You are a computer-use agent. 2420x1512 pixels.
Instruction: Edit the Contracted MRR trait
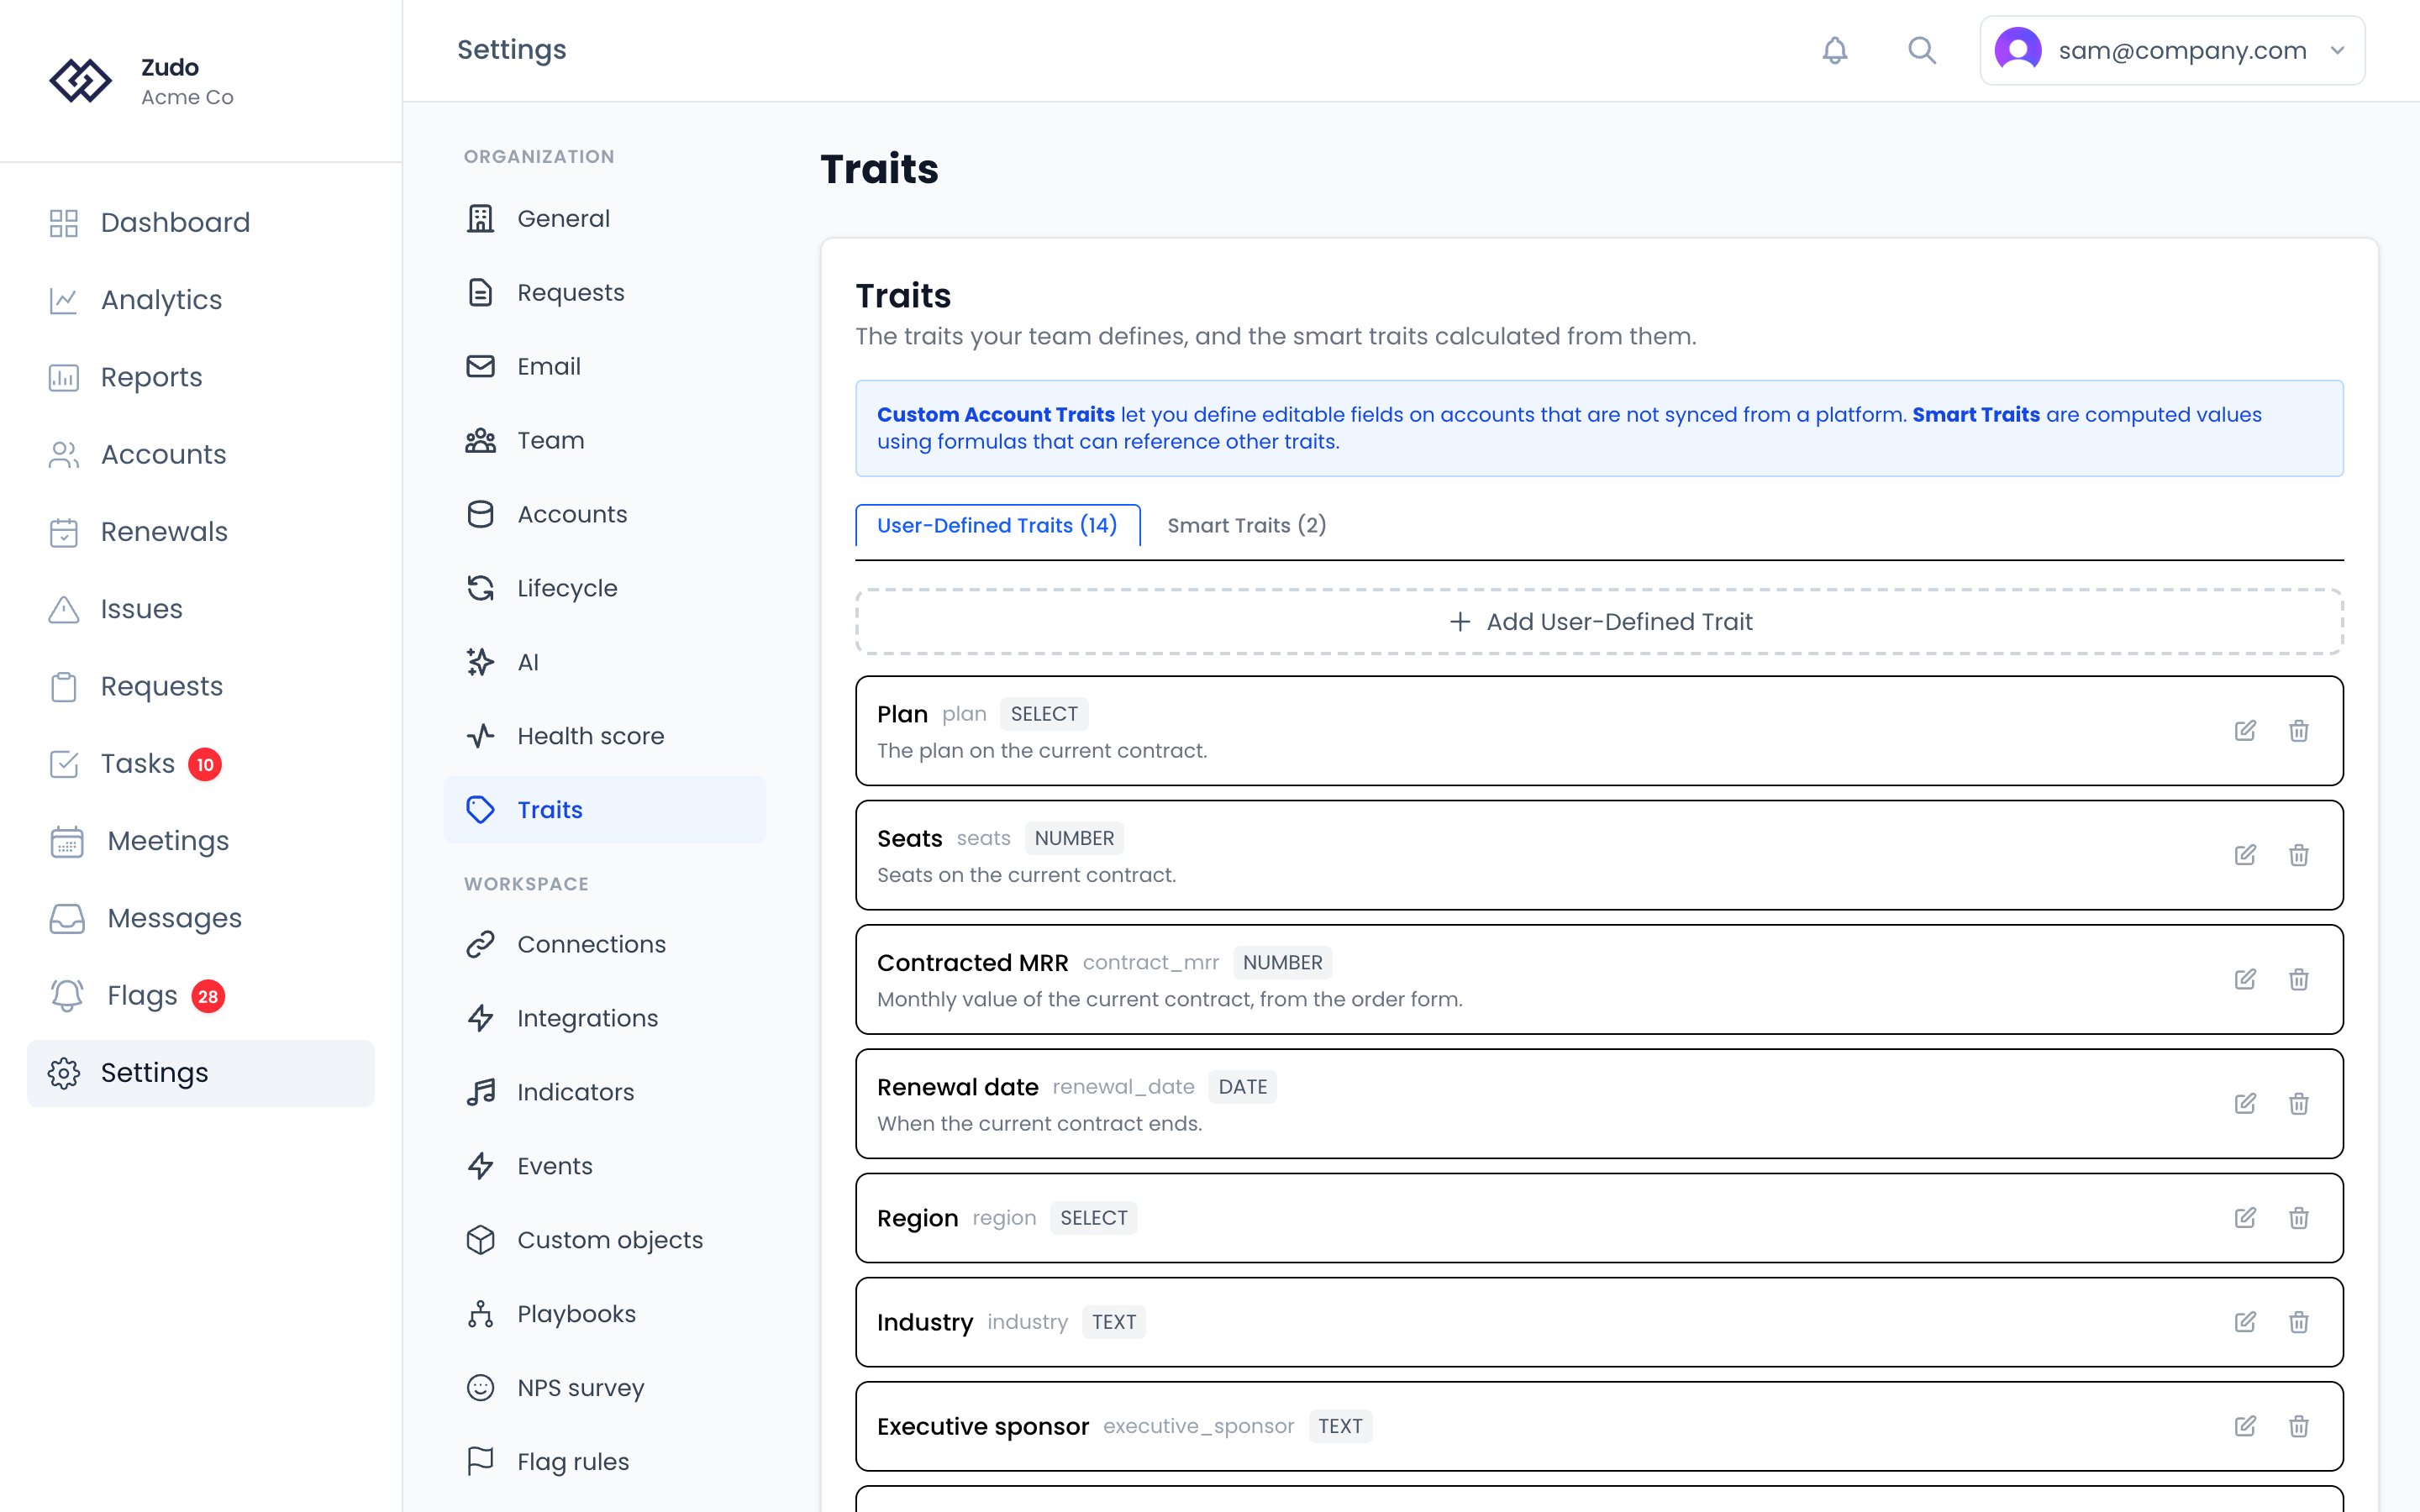2245,979
